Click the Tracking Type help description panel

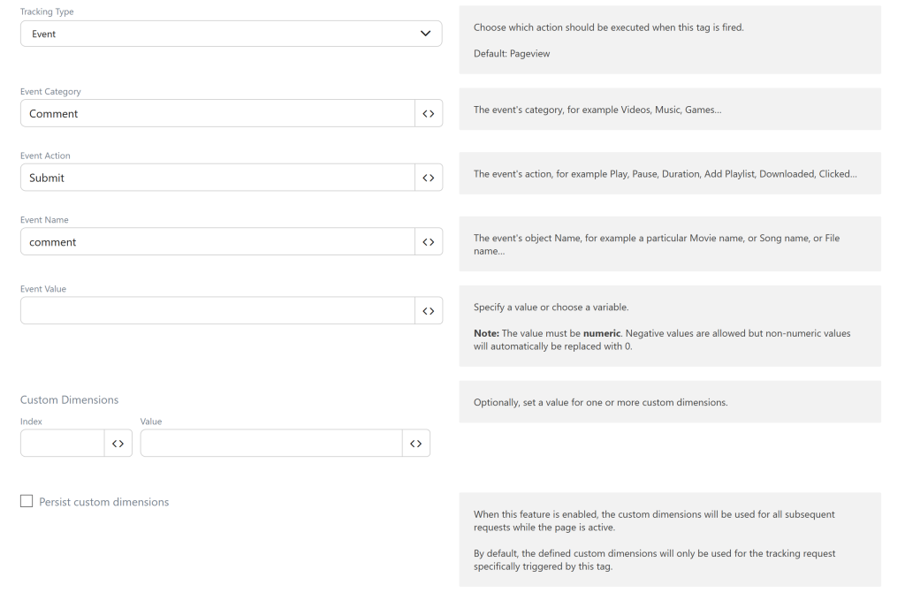click(670, 40)
